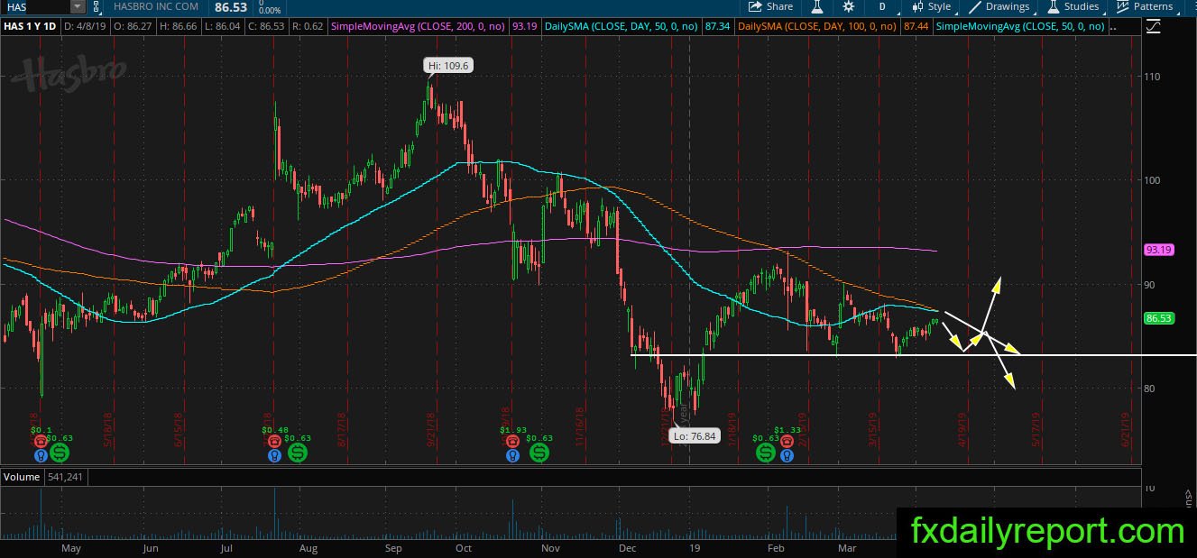Click the Dec label on time axis

(x=628, y=548)
